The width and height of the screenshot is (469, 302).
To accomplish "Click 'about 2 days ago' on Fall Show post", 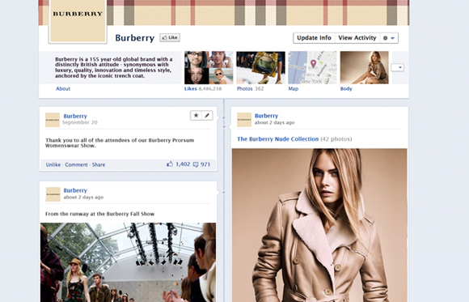I will click(x=83, y=197).
